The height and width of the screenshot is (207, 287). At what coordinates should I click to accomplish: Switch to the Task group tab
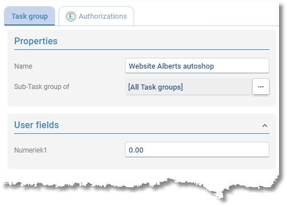(30, 16)
